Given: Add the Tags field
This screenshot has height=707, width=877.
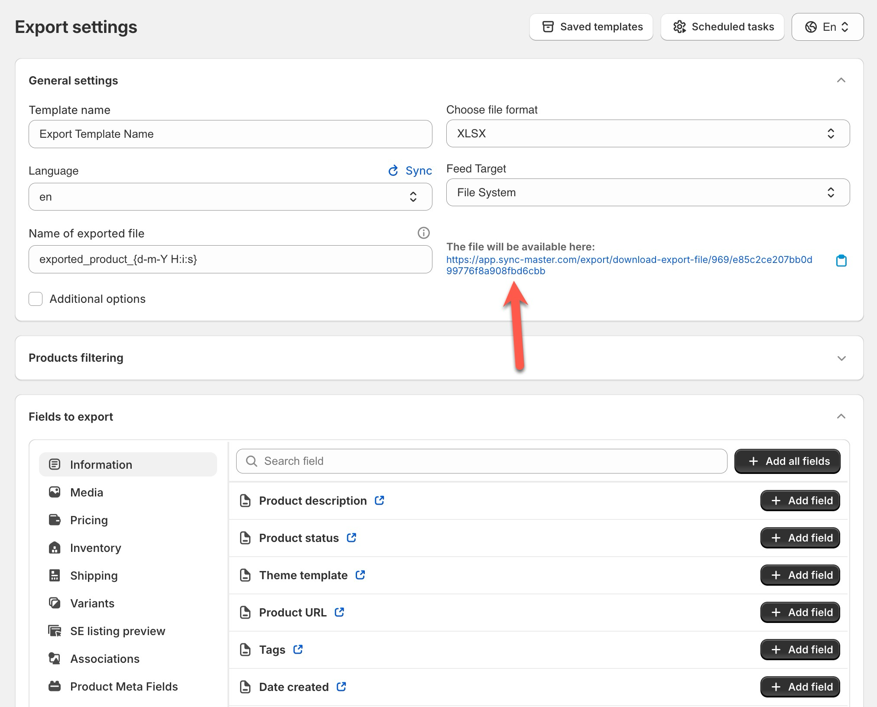Looking at the screenshot, I should tap(800, 649).
